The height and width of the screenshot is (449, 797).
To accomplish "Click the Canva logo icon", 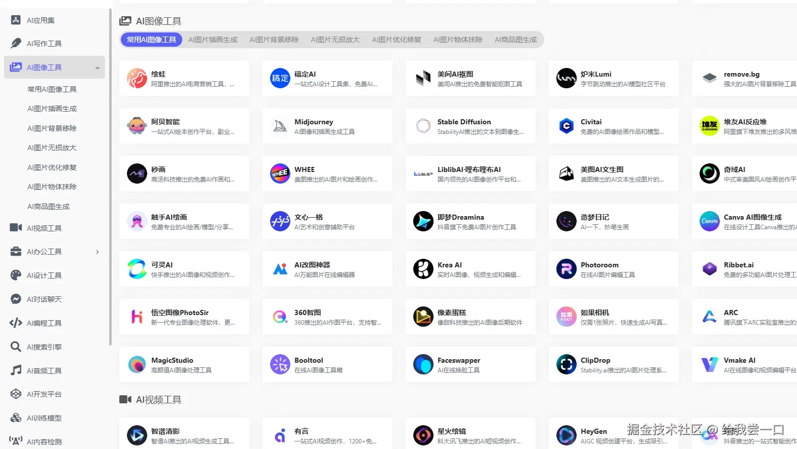I will click(x=710, y=221).
